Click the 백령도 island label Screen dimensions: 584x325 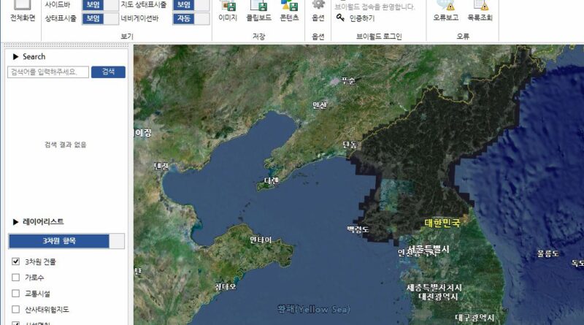(358, 229)
